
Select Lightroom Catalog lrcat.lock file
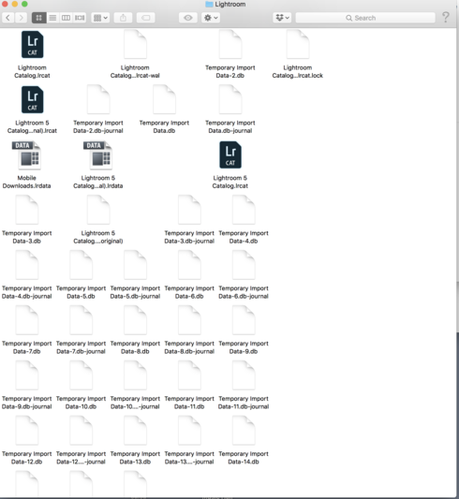point(298,45)
